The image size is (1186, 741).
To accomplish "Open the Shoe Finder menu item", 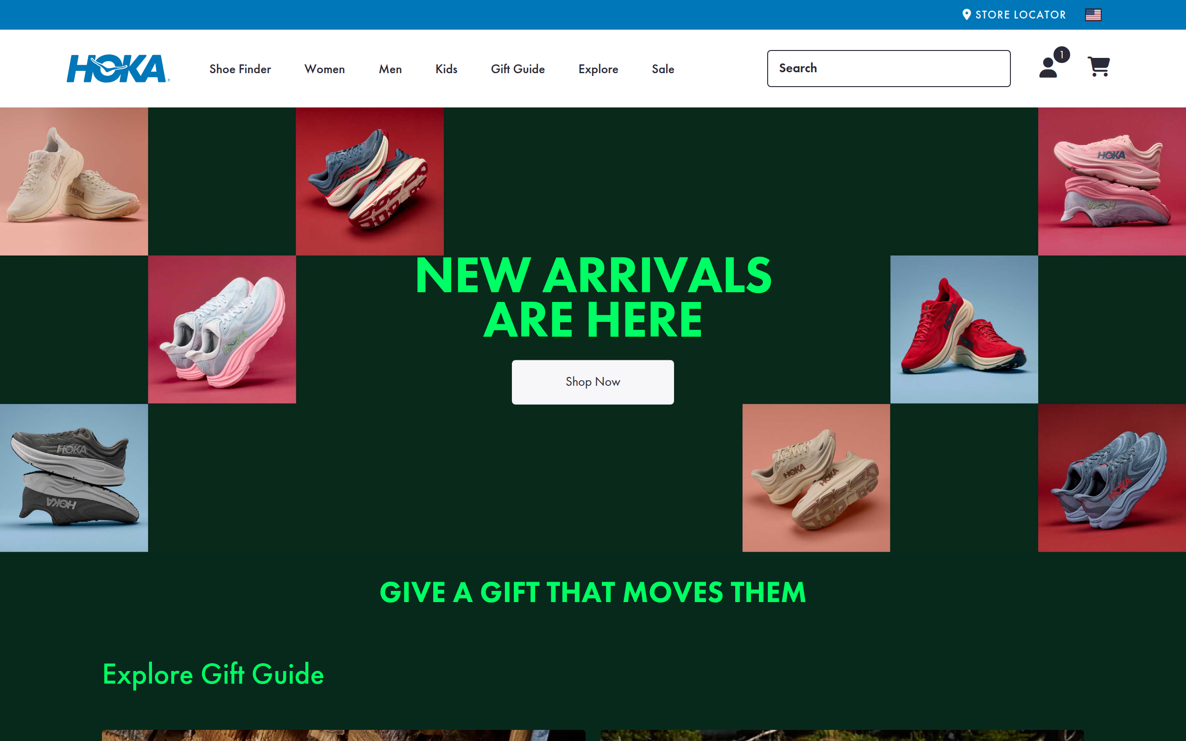I will (240, 69).
